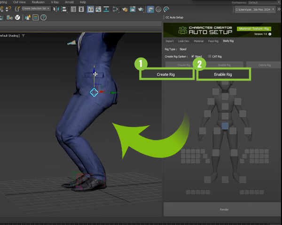Click the circled 12 toolbar icon
Screen dimensions: 282x225
coord(158,9)
